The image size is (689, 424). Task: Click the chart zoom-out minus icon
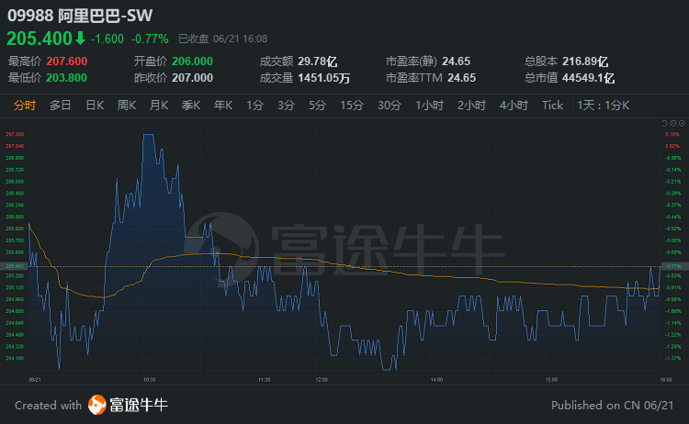[x=673, y=123]
